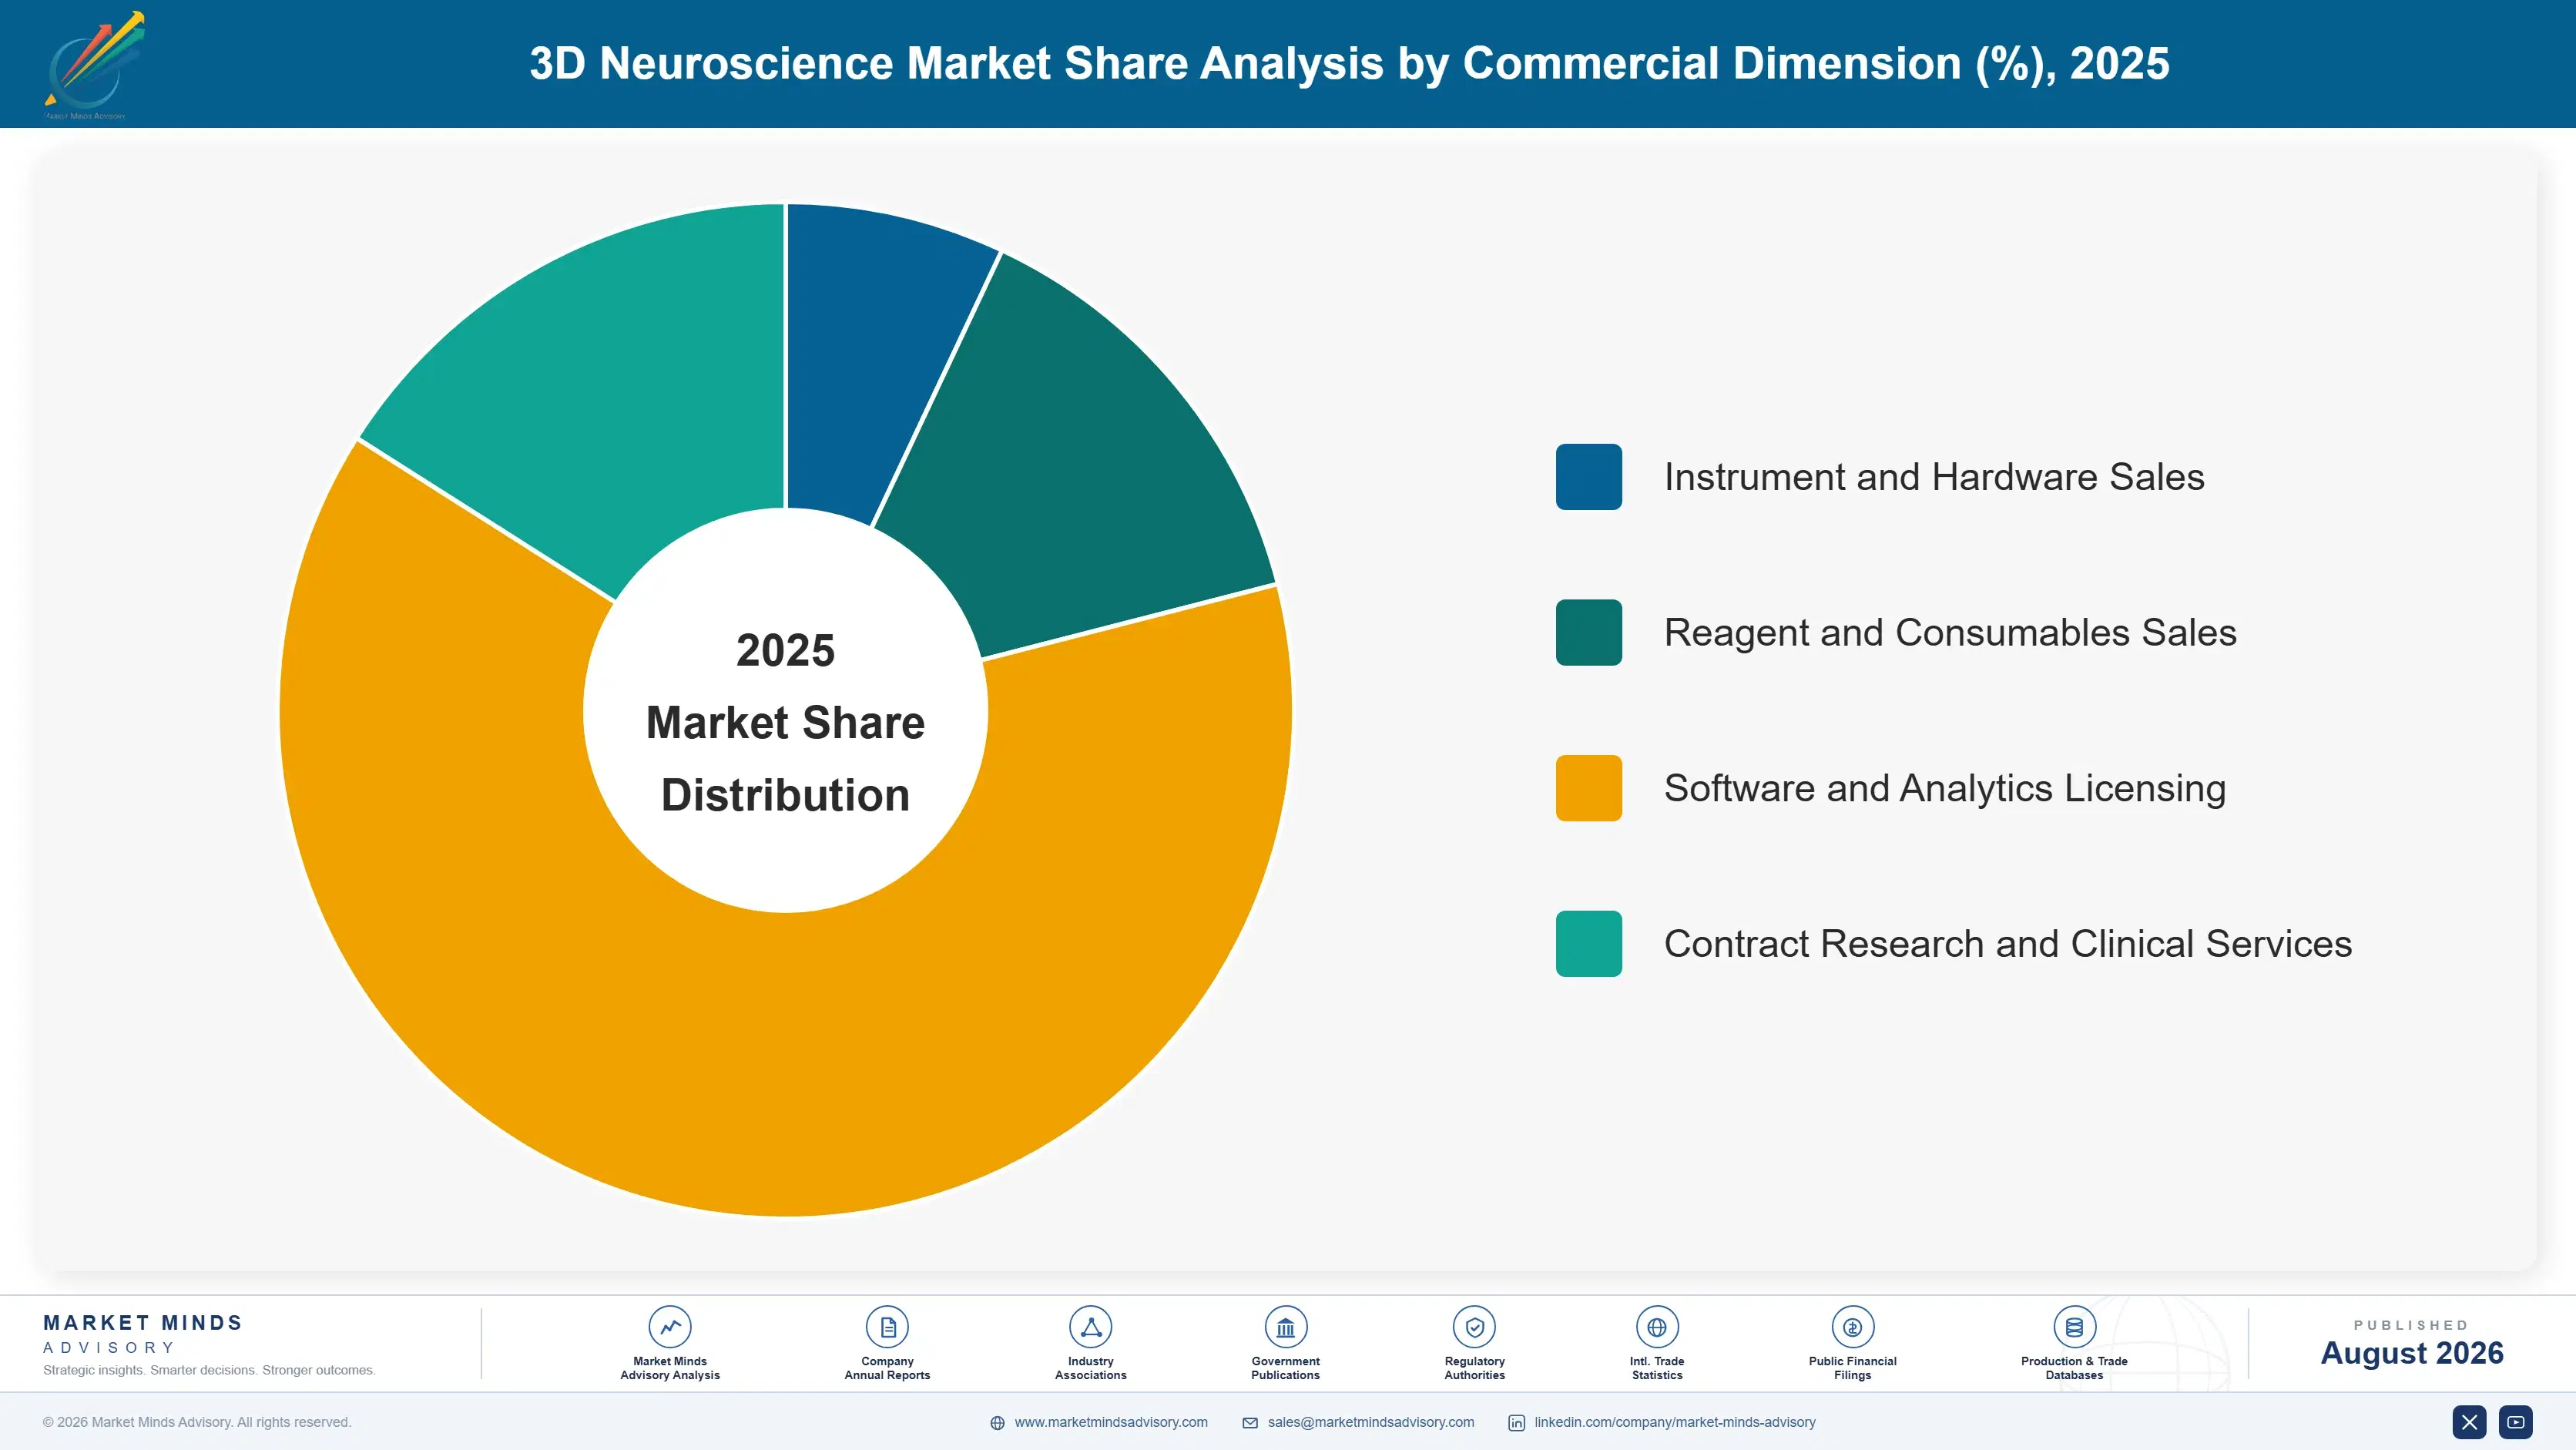
Task: Click the 'MARKET MINDS ADVISORY' footer wordmark
Action: coord(143,1334)
